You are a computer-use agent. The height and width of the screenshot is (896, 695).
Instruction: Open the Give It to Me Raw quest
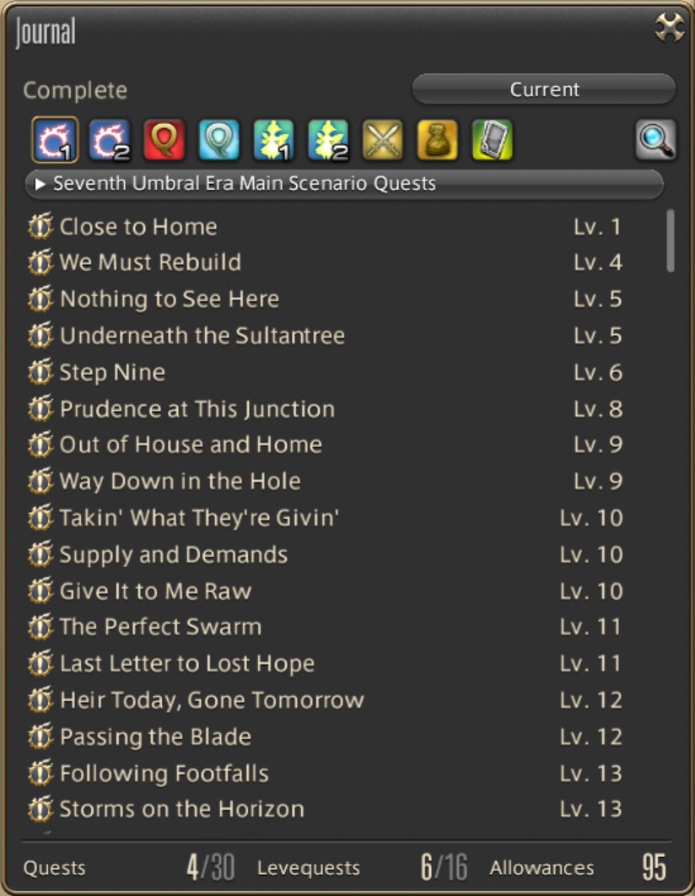155,591
